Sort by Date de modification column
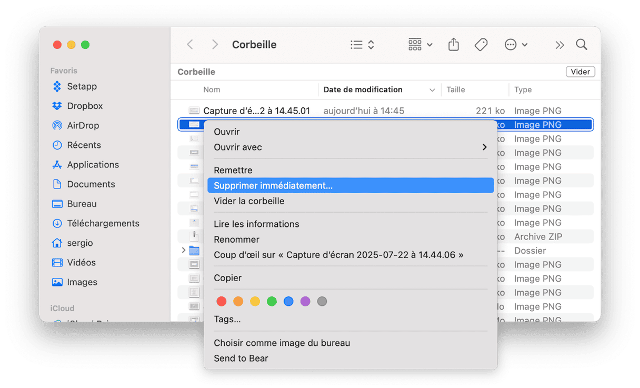Image resolution: width=640 pixels, height=388 pixels. tap(363, 89)
